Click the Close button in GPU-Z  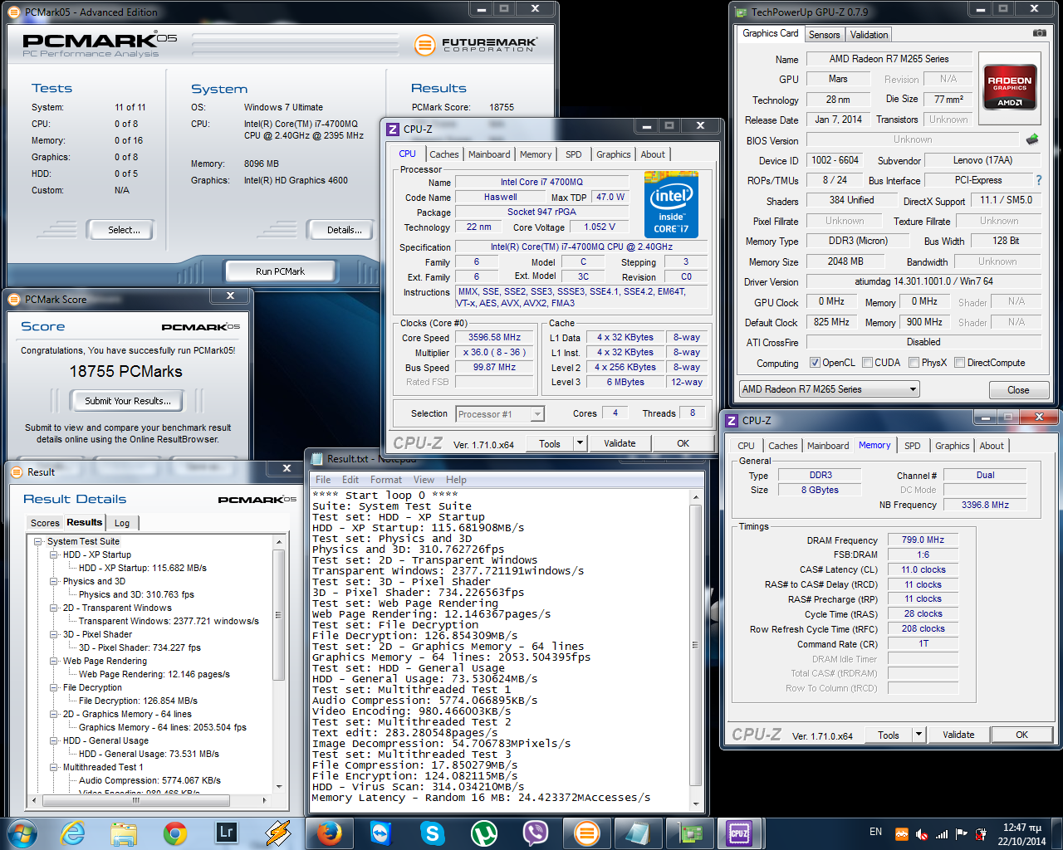(x=1018, y=390)
